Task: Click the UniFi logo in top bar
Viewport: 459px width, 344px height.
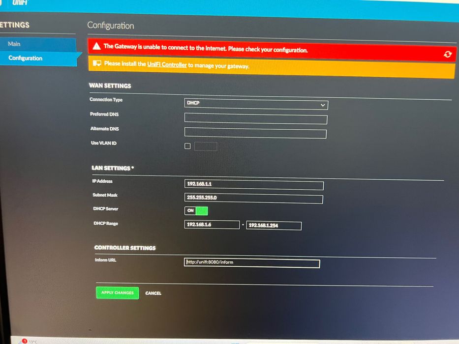Action: pyautogui.click(x=20, y=2)
